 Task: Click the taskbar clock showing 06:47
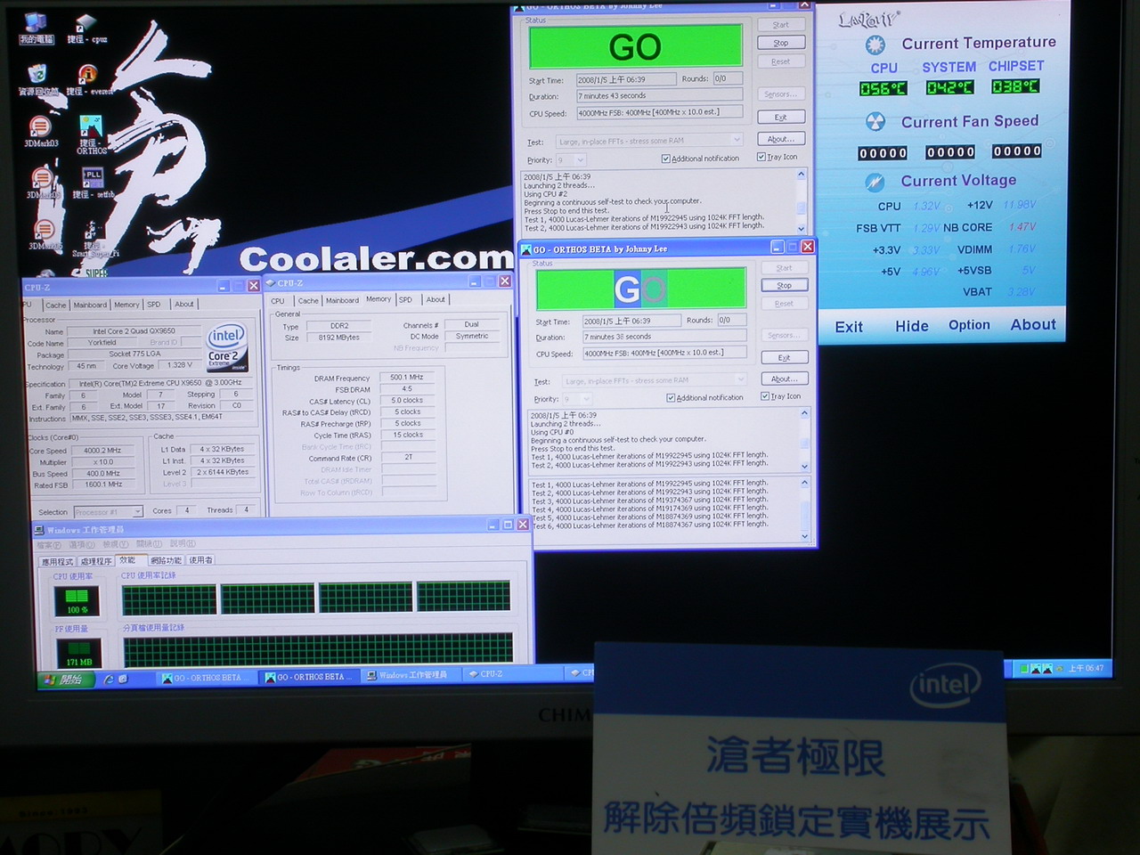click(1087, 668)
